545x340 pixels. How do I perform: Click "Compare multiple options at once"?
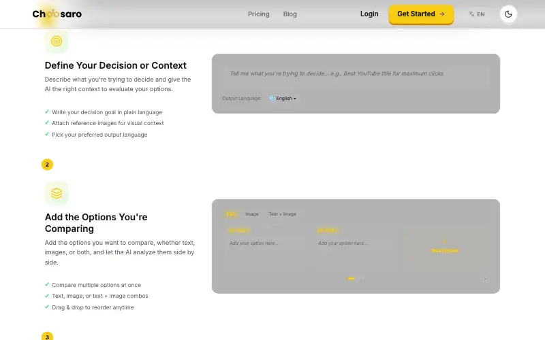point(96,285)
